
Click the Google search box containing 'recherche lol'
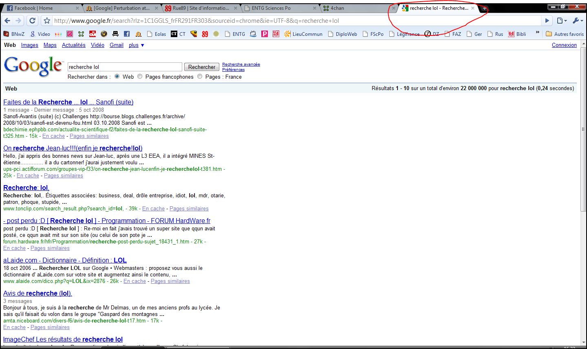coord(124,67)
